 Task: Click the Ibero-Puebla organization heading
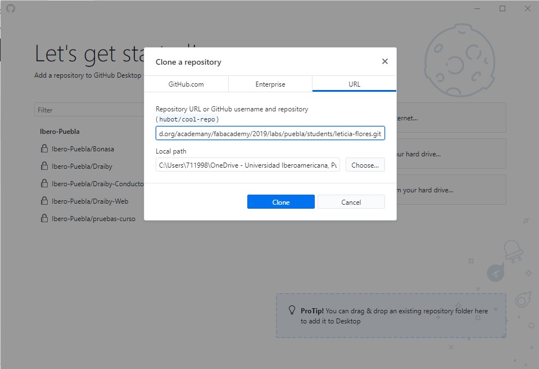60,132
